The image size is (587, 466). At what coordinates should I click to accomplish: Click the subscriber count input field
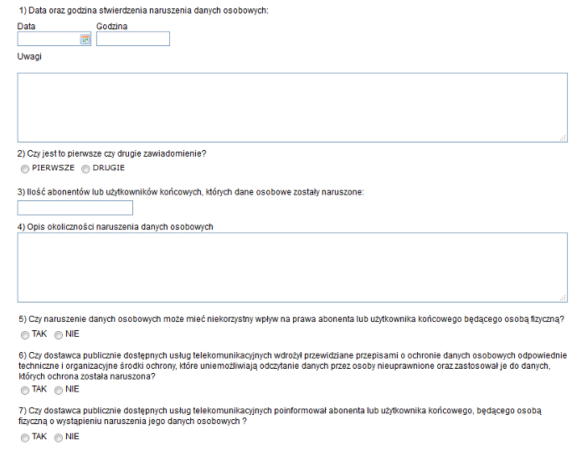pos(75,208)
